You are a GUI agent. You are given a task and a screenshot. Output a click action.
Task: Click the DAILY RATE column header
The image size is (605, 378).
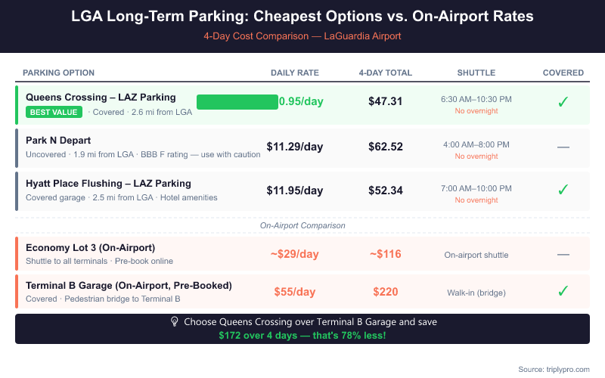[x=295, y=73]
